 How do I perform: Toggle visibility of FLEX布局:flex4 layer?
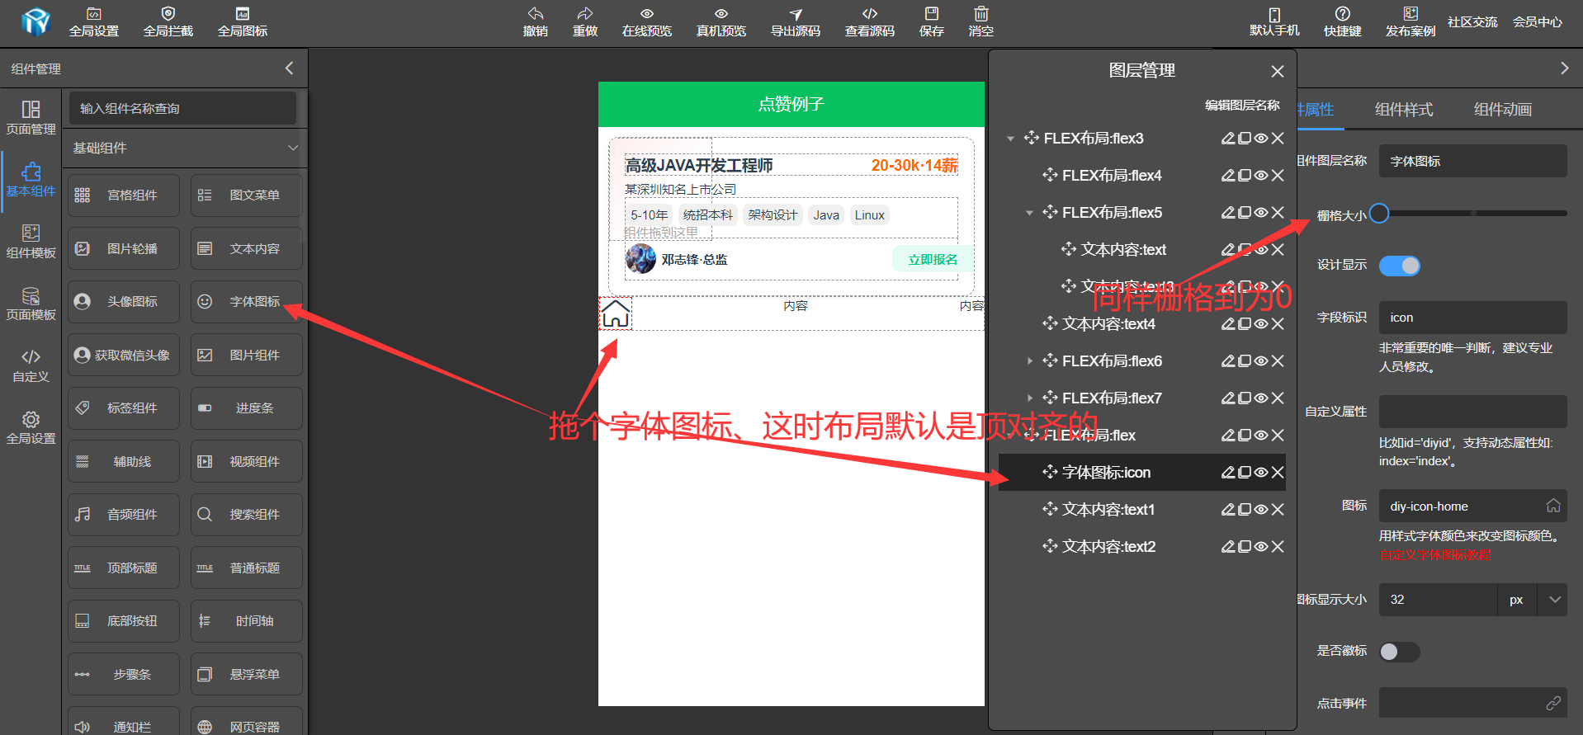click(1261, 175)
